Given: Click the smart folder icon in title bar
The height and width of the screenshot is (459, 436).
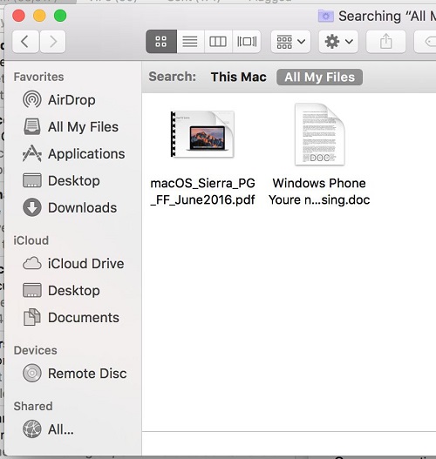Looking at the screenshot, I should click(x=326, y=16).
